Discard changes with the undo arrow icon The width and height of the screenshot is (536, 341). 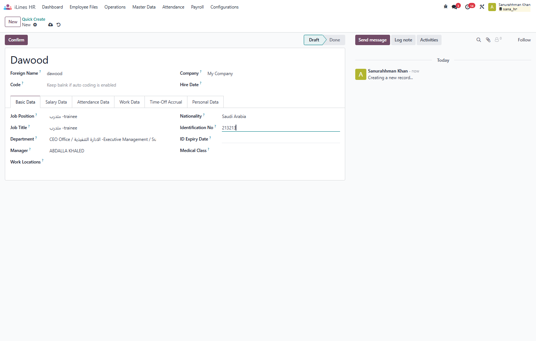pyautogui.click(x=59, y=25)
